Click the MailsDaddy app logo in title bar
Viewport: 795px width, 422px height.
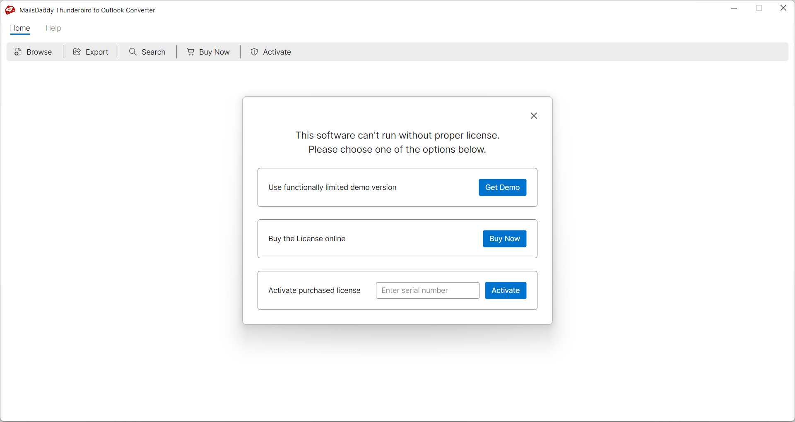click(10, 10)
